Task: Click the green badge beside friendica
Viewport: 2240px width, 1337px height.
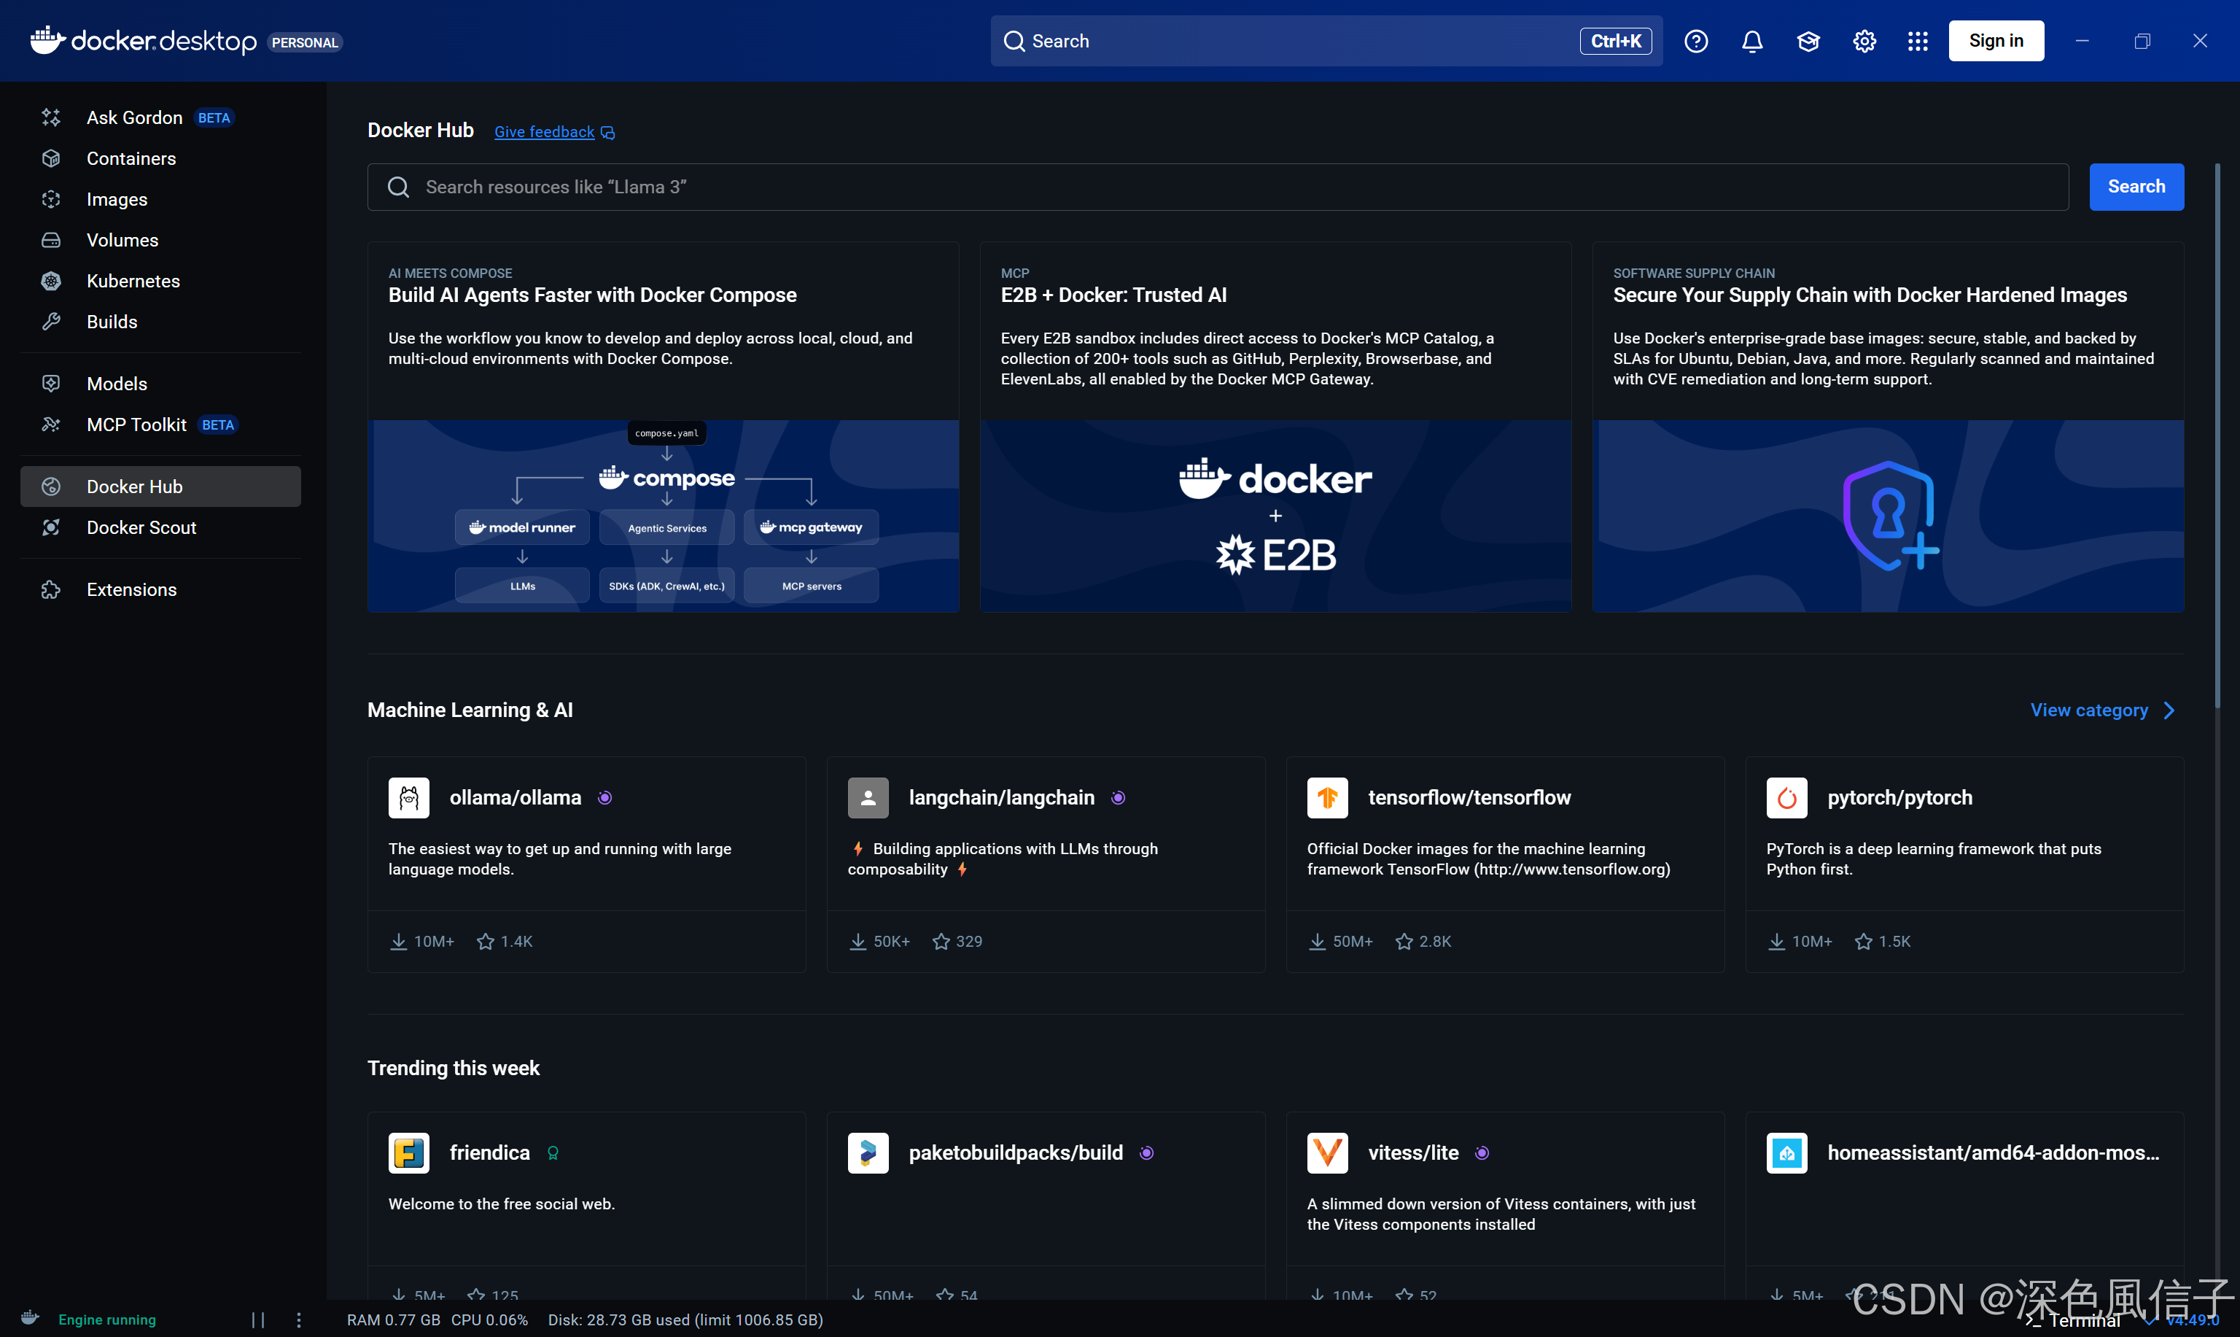Action: point(553,1153)
